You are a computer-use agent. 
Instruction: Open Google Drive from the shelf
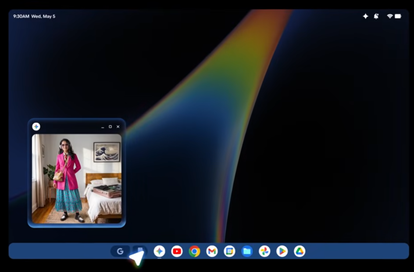click(299, 251)
